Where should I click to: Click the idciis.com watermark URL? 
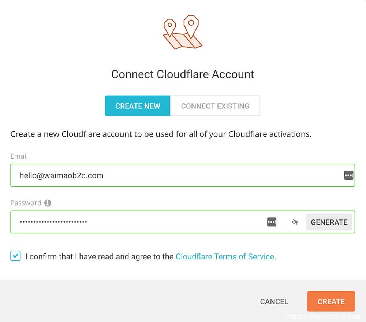click(x=324, y=317)
